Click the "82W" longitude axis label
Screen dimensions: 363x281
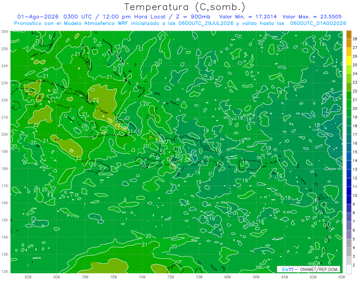pyautogui.click(x=28, y=277)
